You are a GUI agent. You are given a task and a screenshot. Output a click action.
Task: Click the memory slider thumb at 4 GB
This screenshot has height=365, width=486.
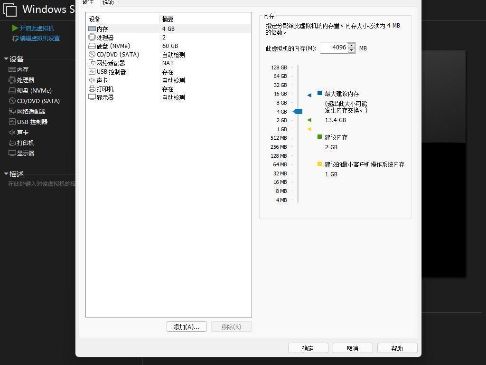[x=298, y=111]
